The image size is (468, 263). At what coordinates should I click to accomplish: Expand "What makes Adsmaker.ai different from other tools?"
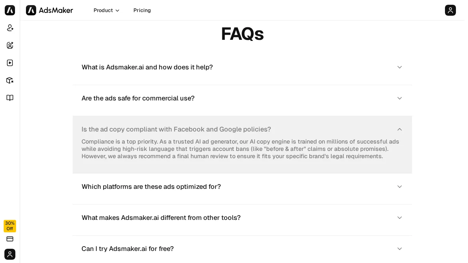(x=161, y=218)
